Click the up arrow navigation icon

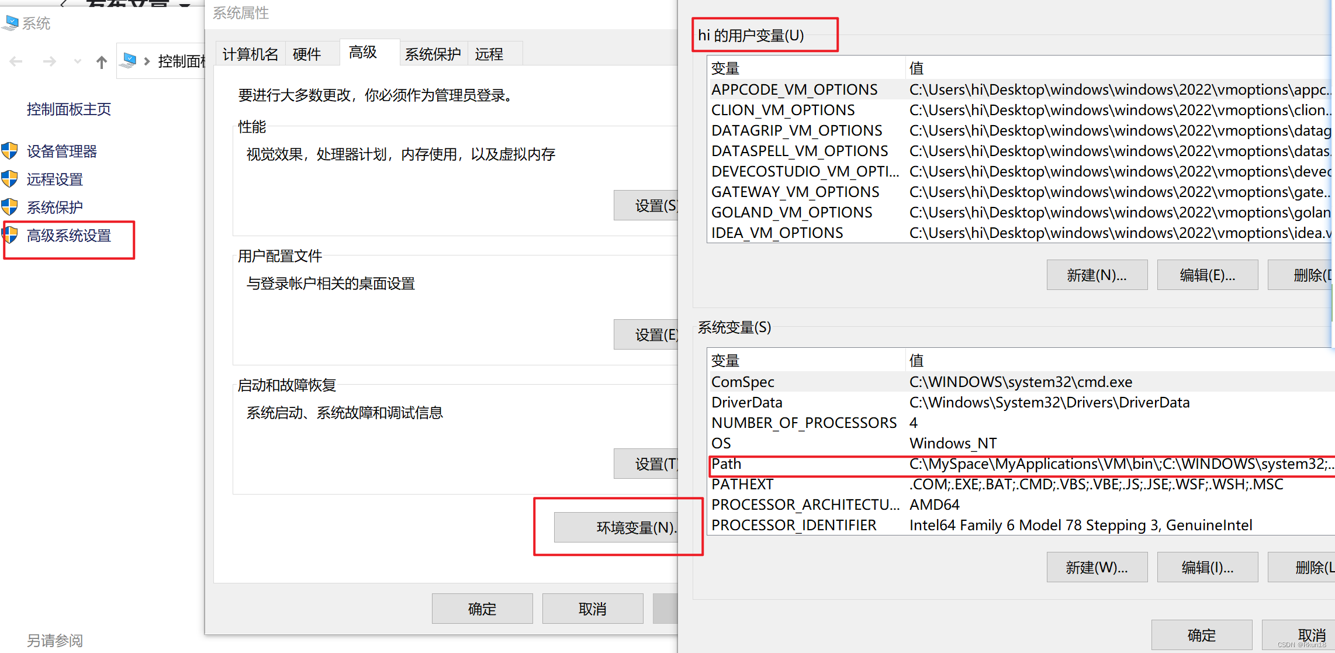[x=102, y=62]
